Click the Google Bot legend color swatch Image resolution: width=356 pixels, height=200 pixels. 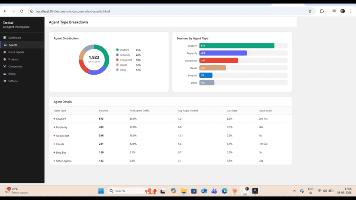click(x=117, y=60)
